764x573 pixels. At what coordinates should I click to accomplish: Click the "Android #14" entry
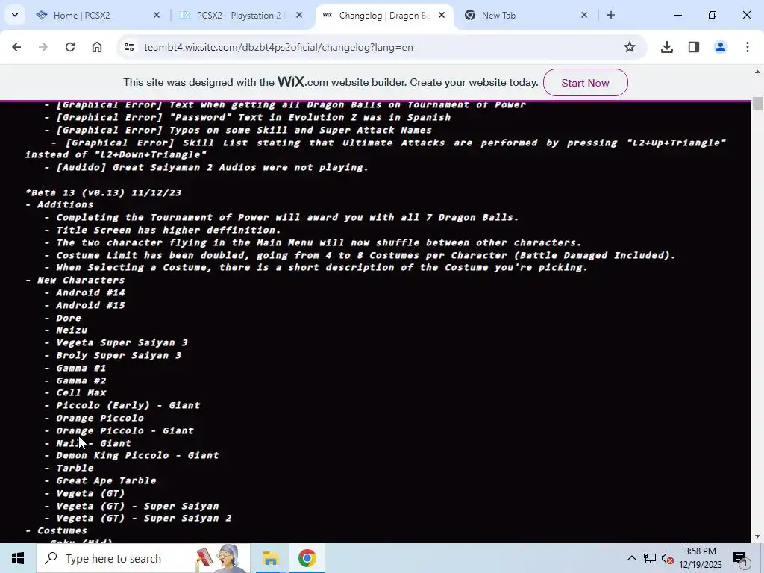point(90,292)
